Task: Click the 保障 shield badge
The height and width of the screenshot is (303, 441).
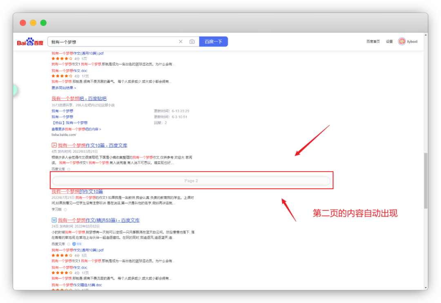Action: (x=77, y=244)
